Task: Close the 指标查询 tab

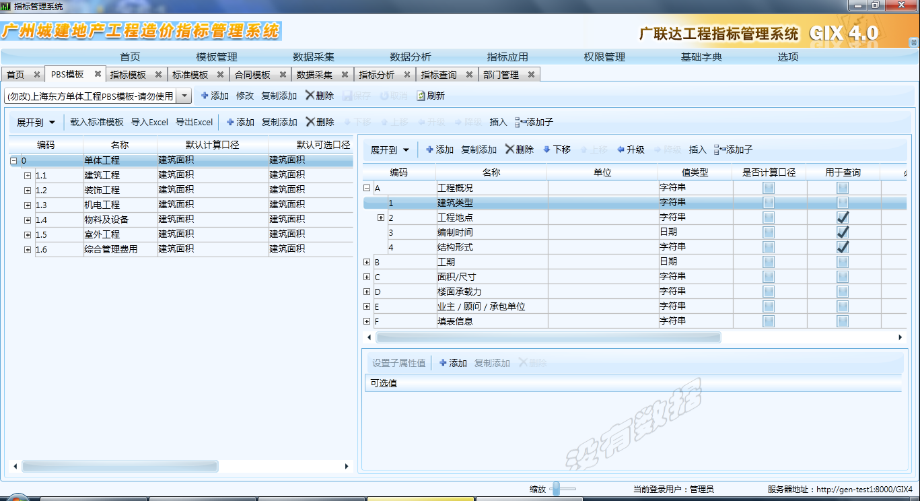Action: pos(469,75)
